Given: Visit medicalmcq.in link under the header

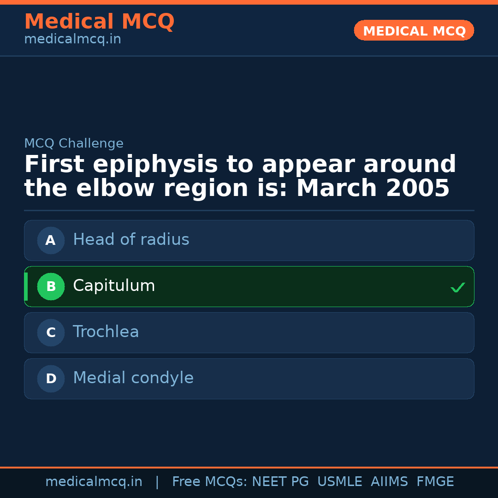Looking at the screenshot, I should 72,40.
